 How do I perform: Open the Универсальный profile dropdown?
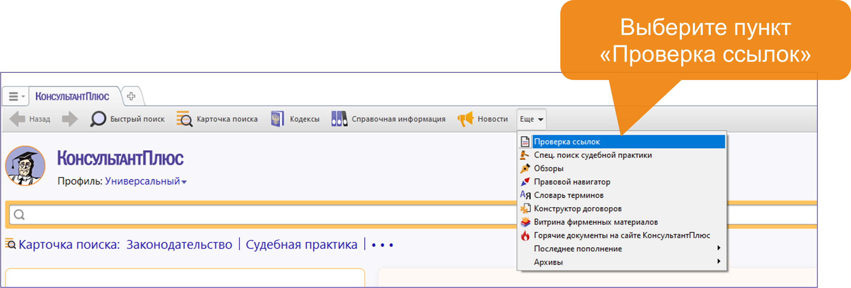[146, 181]
